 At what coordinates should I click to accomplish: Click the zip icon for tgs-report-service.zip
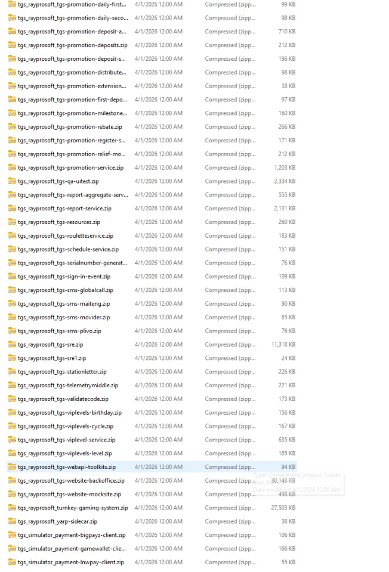click(12, 209)
